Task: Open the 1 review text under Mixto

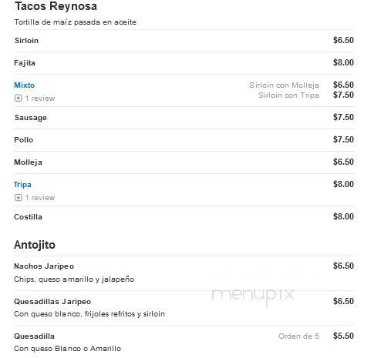Action: click(40, 99)
